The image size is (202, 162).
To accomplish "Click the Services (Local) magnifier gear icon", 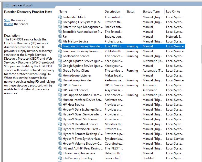I will pyautogui.click(x=7, y=5).
